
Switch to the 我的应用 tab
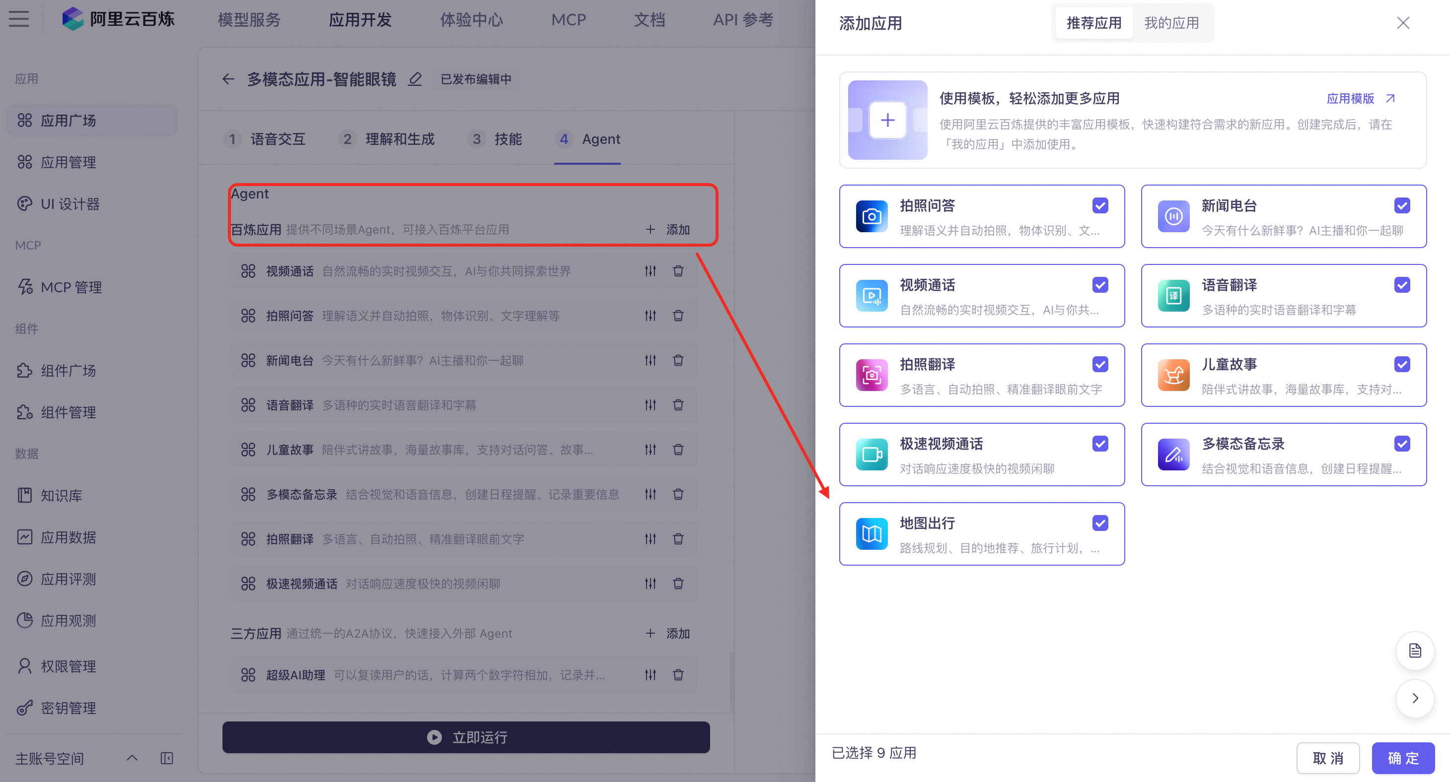[x=1171, y=23]
